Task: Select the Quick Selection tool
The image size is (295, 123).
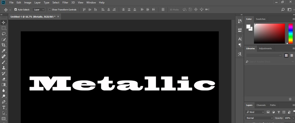Action: point(4,39)
